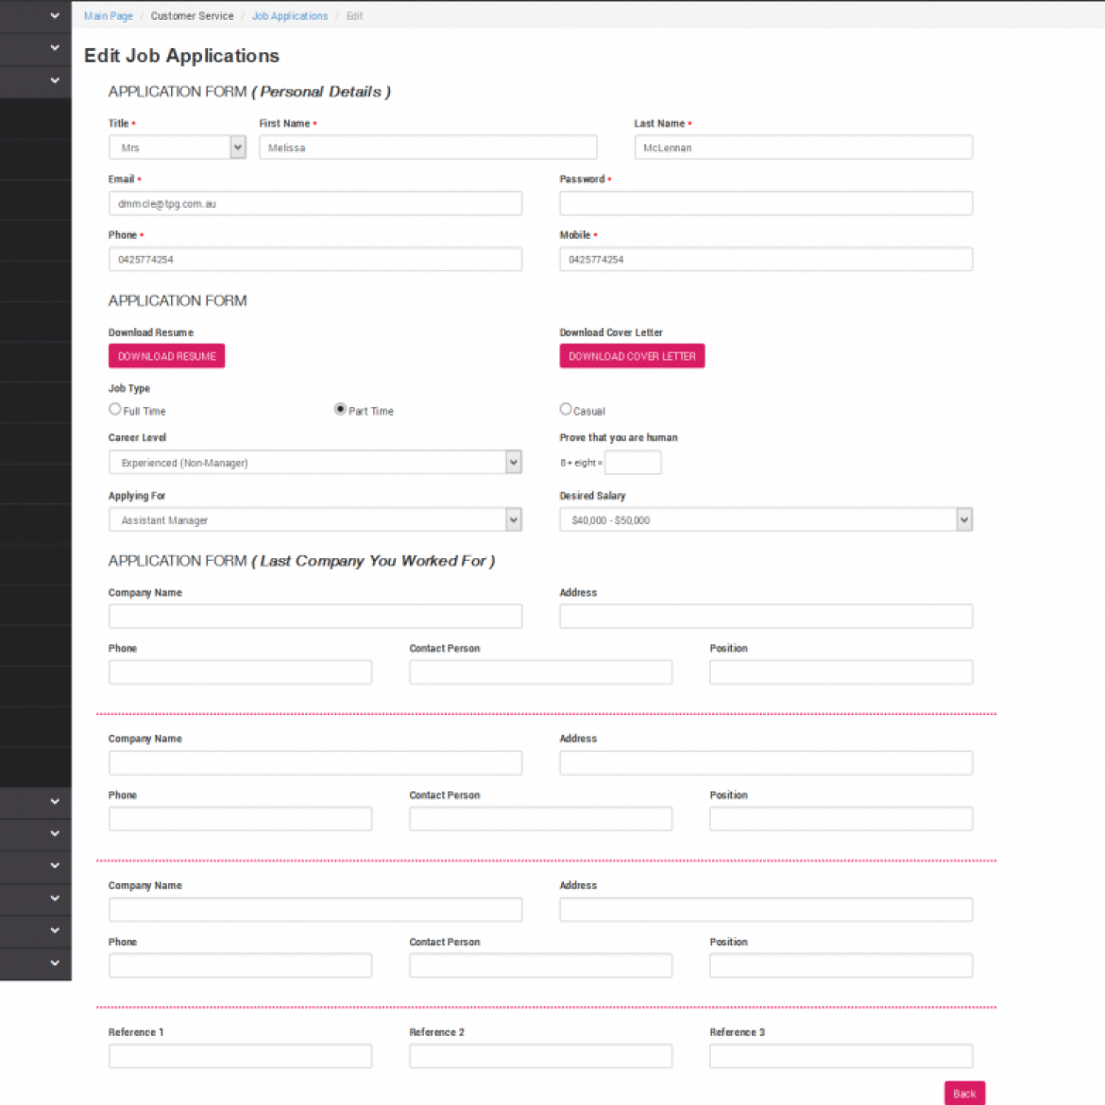1105x1105 pixels.
Task: Click the pink Back button
Action: tap(964, 1093)
